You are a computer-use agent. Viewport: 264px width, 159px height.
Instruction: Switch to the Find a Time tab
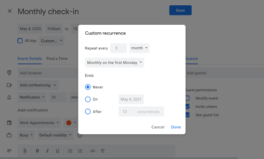[x=57, y=59]
